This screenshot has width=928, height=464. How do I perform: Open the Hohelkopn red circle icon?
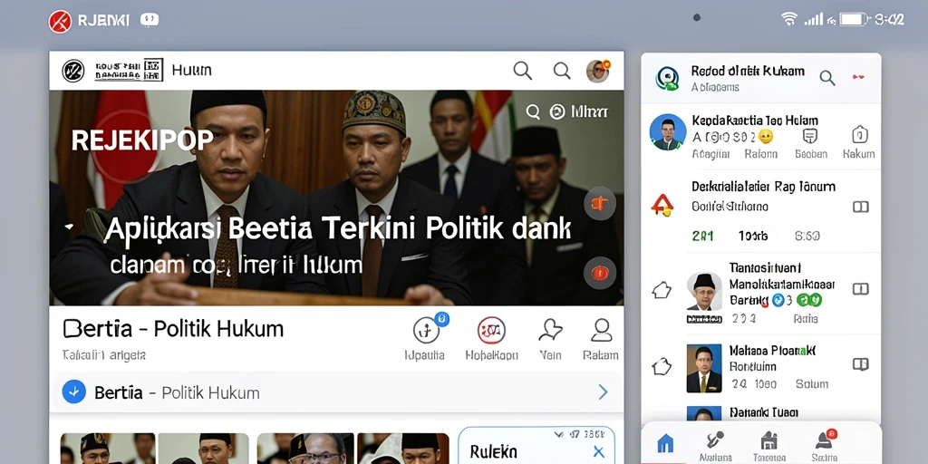click(x=491, y=330)
